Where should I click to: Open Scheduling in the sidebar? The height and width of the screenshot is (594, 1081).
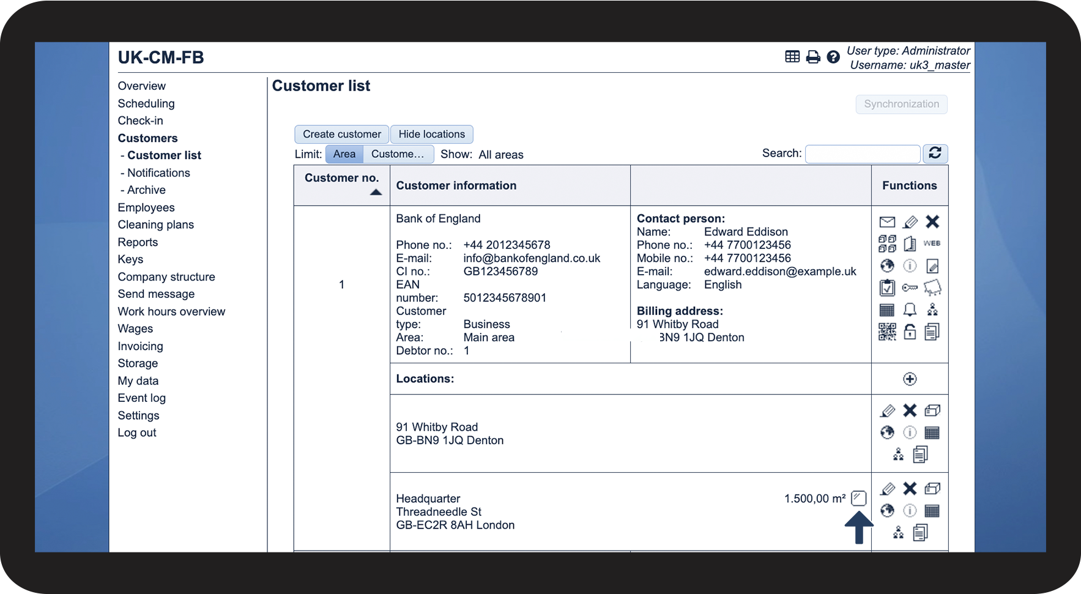pos(146,103)
